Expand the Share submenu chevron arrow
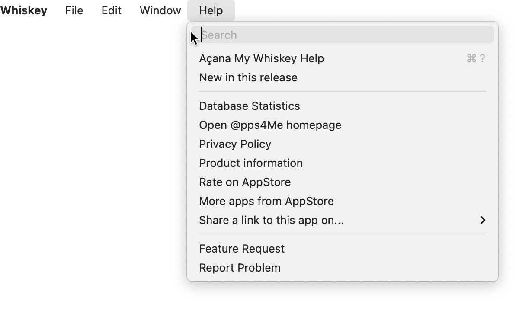The width and height of the screenshot is (519, 320). [483, 220]
